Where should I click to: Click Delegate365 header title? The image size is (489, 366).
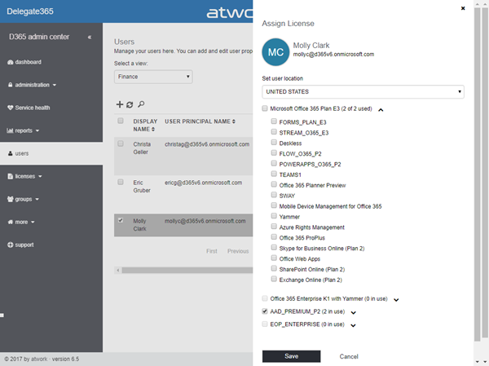[30, 11]
